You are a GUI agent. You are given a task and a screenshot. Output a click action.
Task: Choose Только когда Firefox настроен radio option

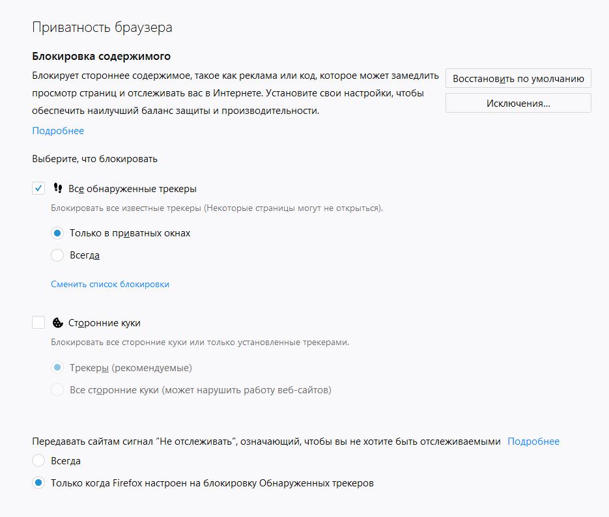pyautogui.click(x=38, y=483)
